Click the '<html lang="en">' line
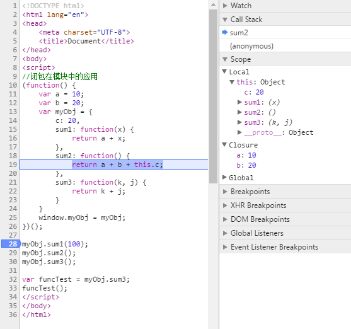The width and height of the screenshot is (351, 329). point(55,14)
